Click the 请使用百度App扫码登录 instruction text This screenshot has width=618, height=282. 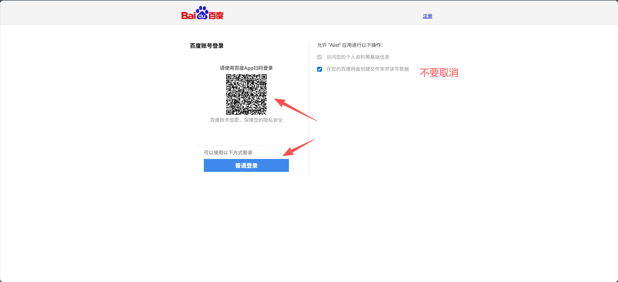pyautogui.click(x=246, y=68)
